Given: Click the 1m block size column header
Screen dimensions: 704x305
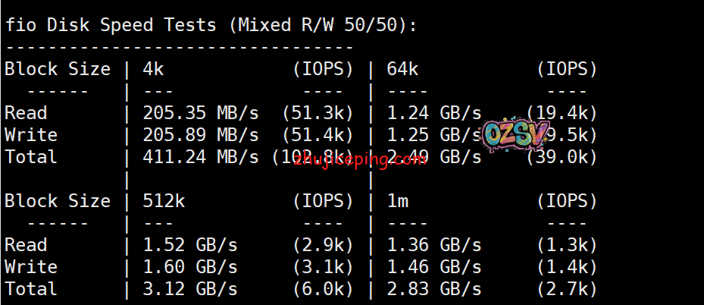Looking at the screenshot, I should [398, 201].
